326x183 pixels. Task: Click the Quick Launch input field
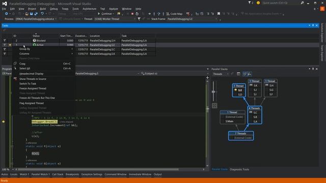pyautogui.click(x=281, y=3)
